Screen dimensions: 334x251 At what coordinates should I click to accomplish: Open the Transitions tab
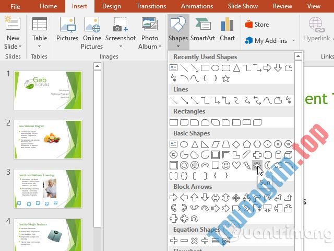[x=151, y=6]
